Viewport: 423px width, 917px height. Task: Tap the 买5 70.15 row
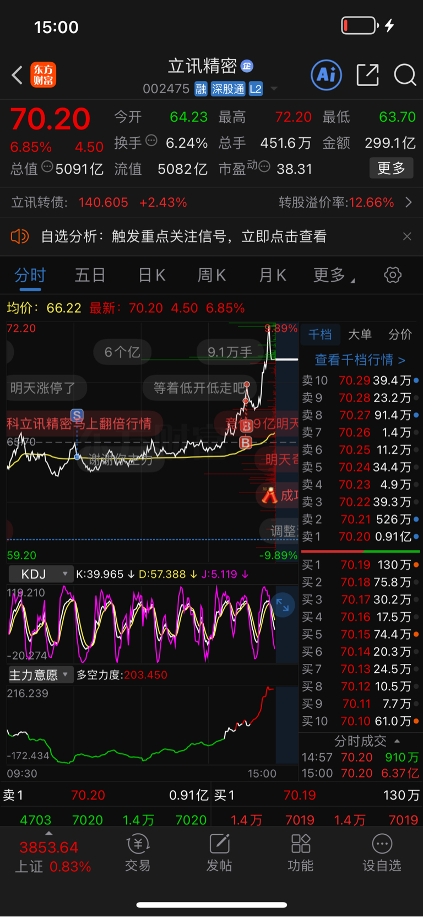tap(360, 634)
